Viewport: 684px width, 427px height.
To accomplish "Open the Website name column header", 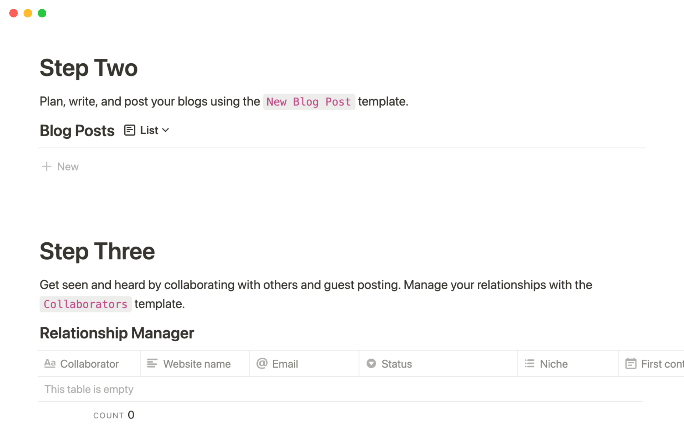I will click(197, 364).
